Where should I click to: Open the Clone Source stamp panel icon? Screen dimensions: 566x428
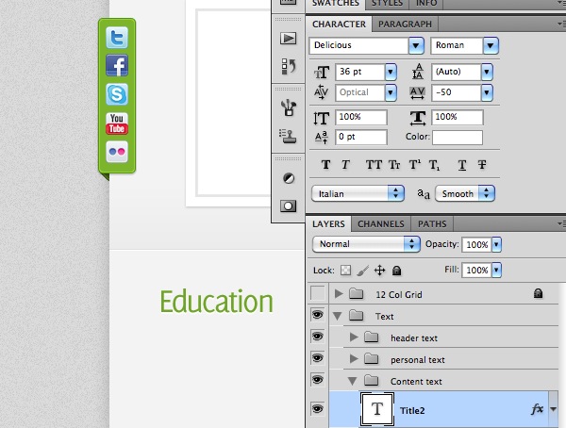click(288, 136)
